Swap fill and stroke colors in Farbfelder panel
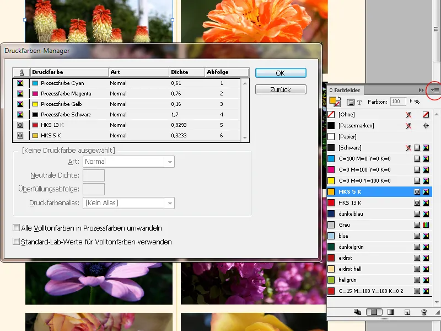 [x=339, y=97]
